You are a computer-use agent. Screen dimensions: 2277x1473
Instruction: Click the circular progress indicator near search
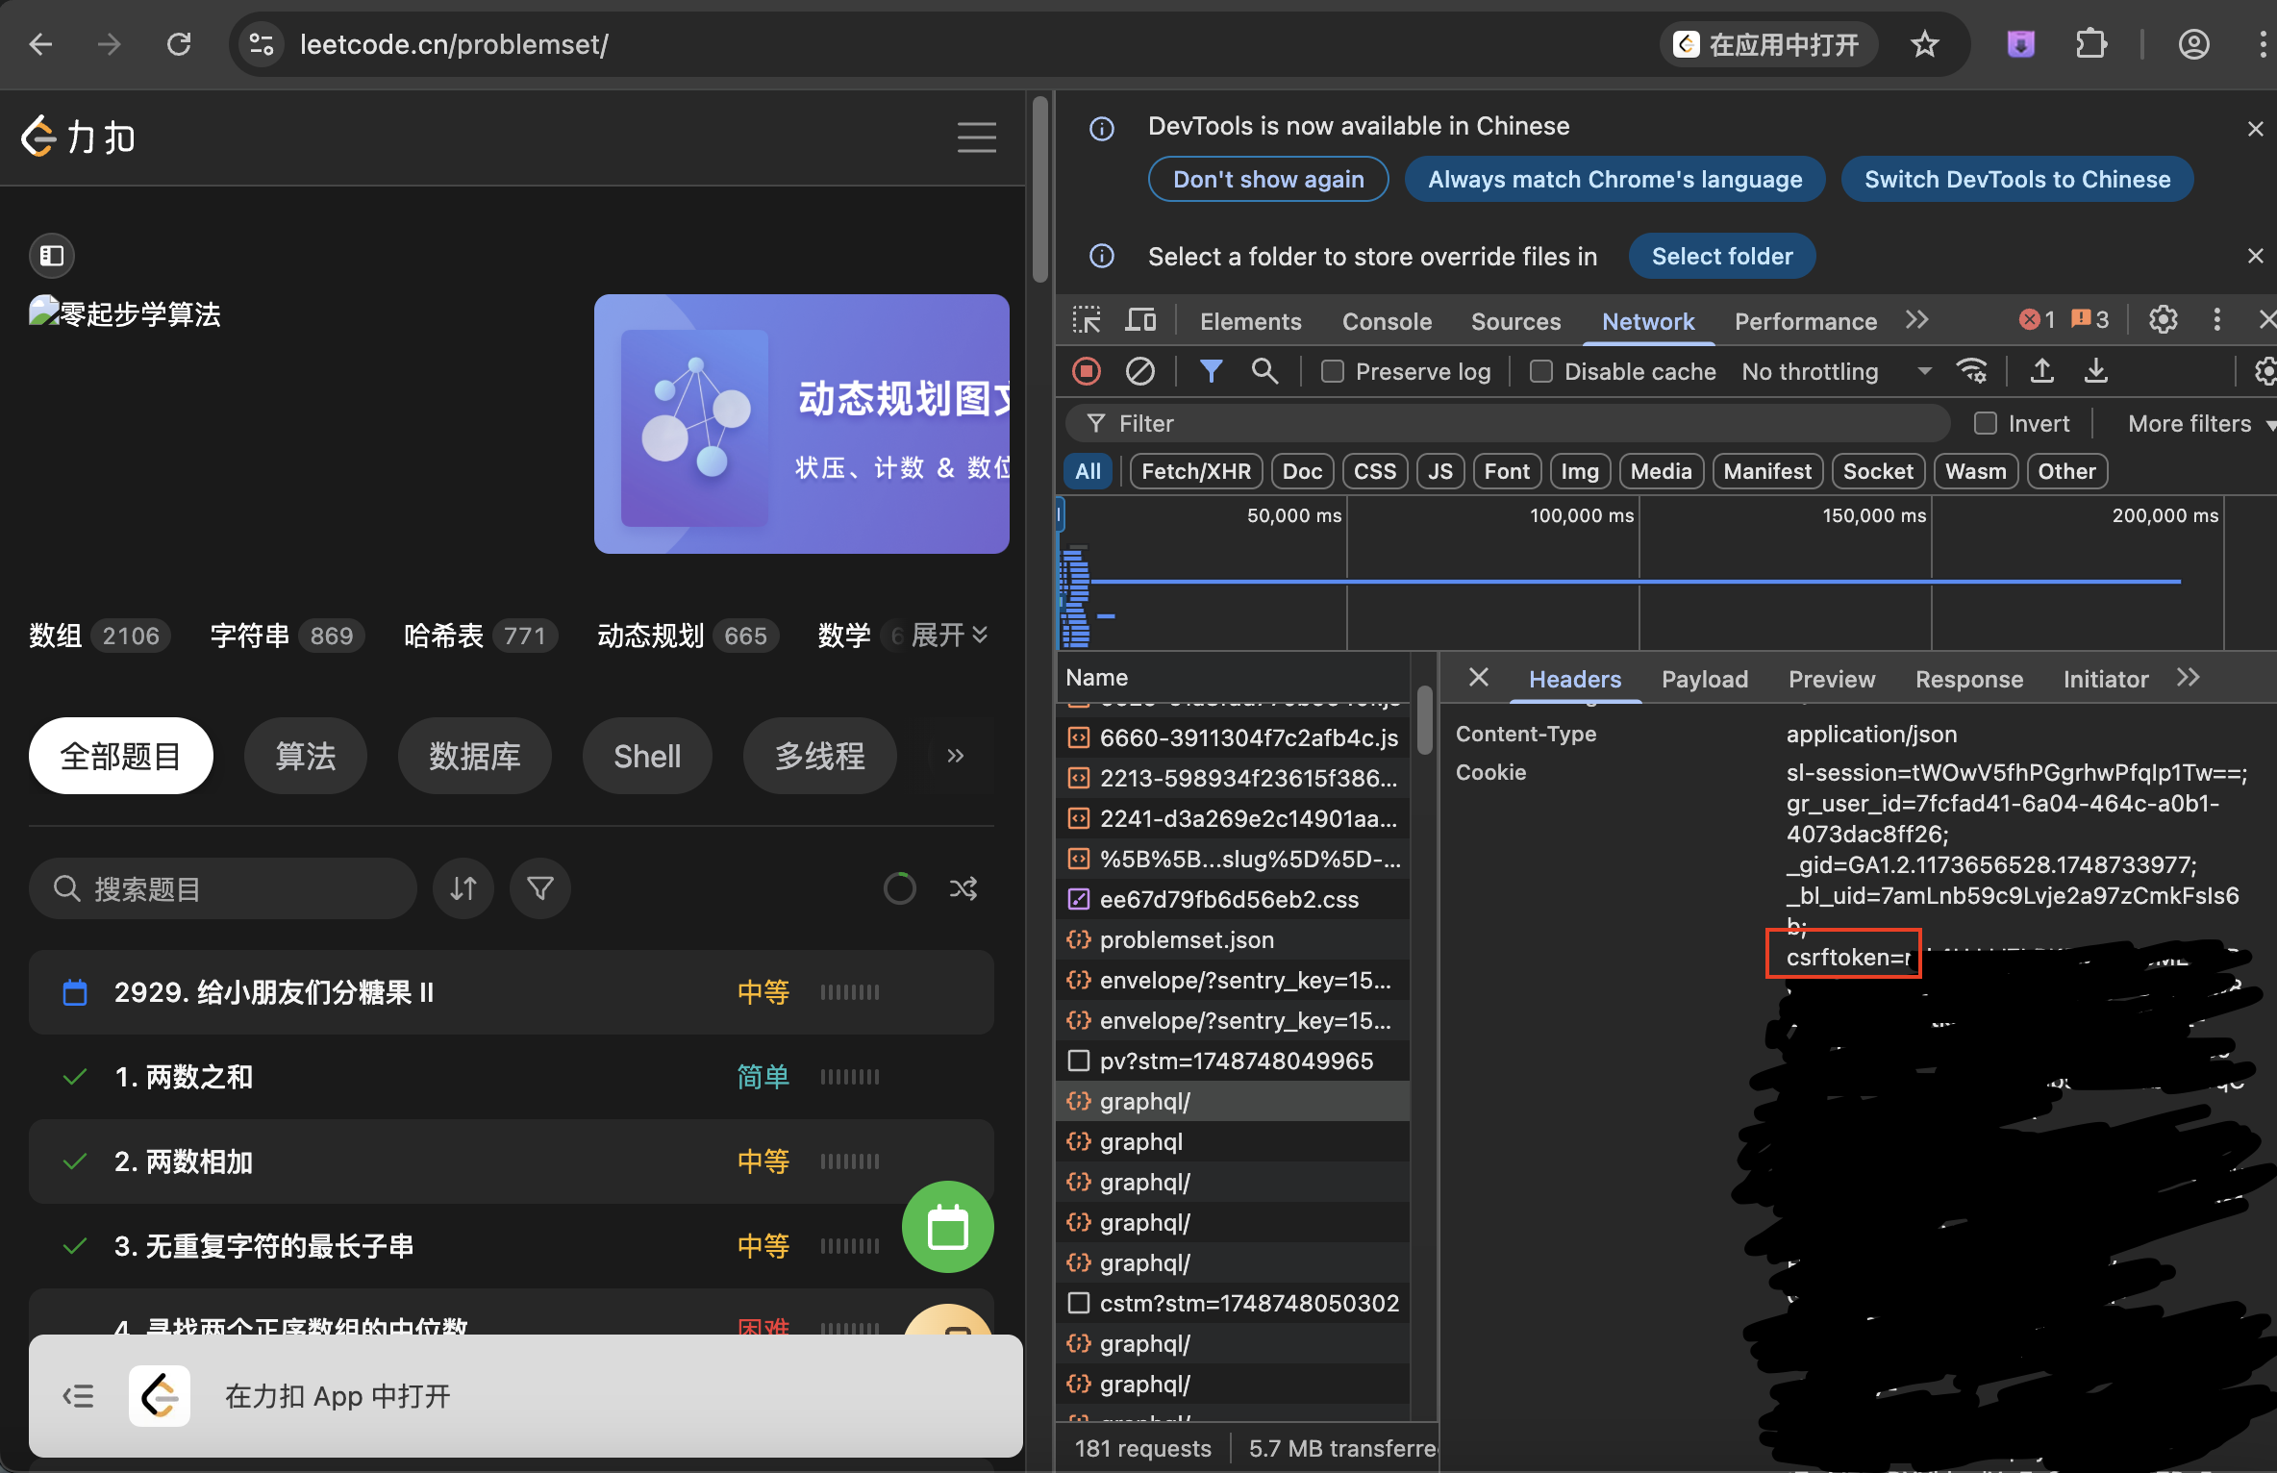pos(900,887)
